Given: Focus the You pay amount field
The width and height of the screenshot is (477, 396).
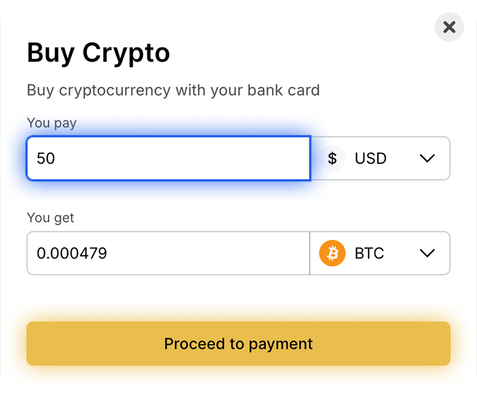Looking at the screenshot, I should (168, 158).
